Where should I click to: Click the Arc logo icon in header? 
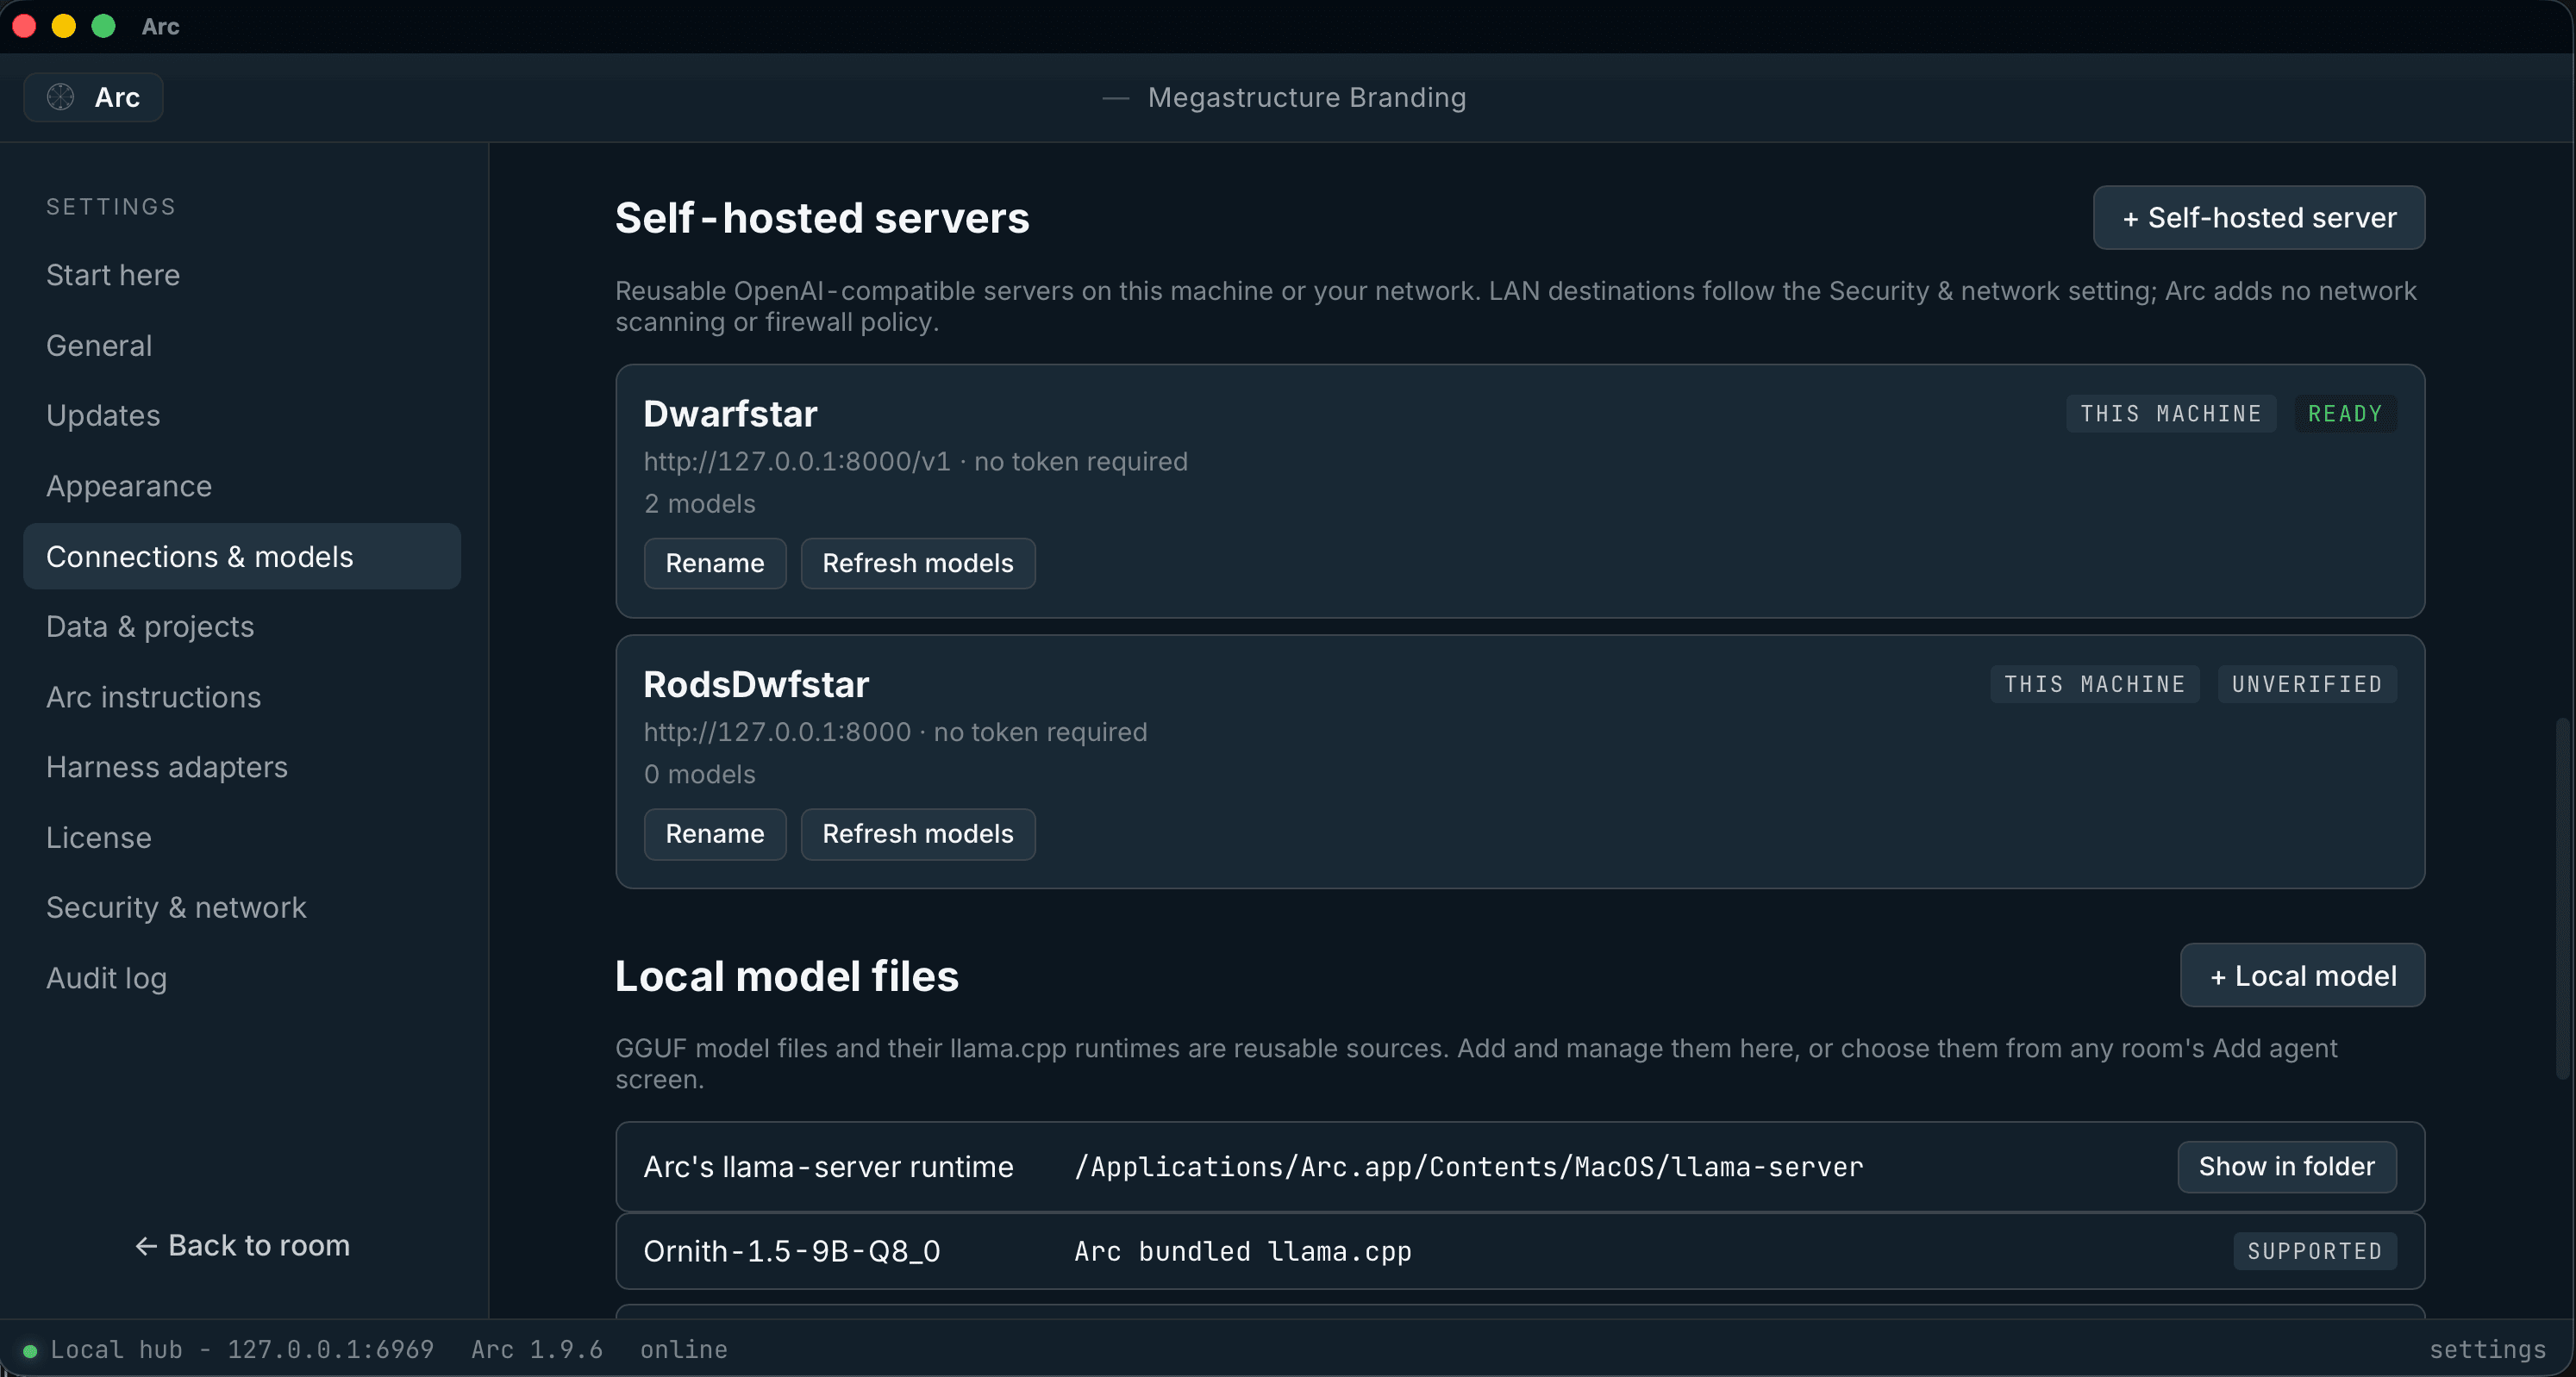61,97
